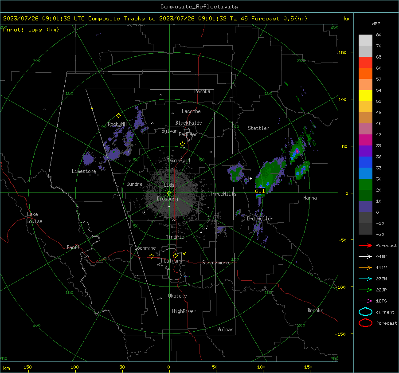Click the dBZ heading above color scale
Screen dimensions: 399x373
[376, 24]
